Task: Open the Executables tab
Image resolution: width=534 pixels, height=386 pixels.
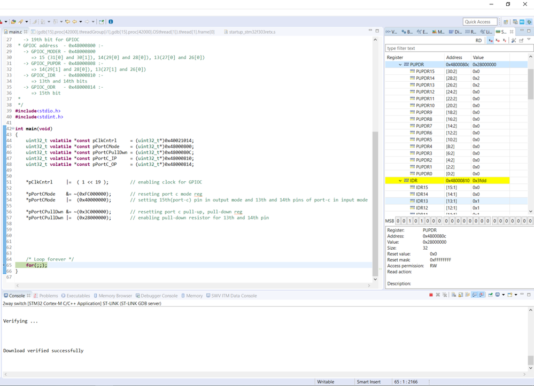Action: tap(75, 296)
